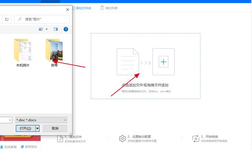The height and width of the screenshot is (150, 252).
Task: Expand the arrow beside the 打开 button
Action: click(x=37, y=128)
